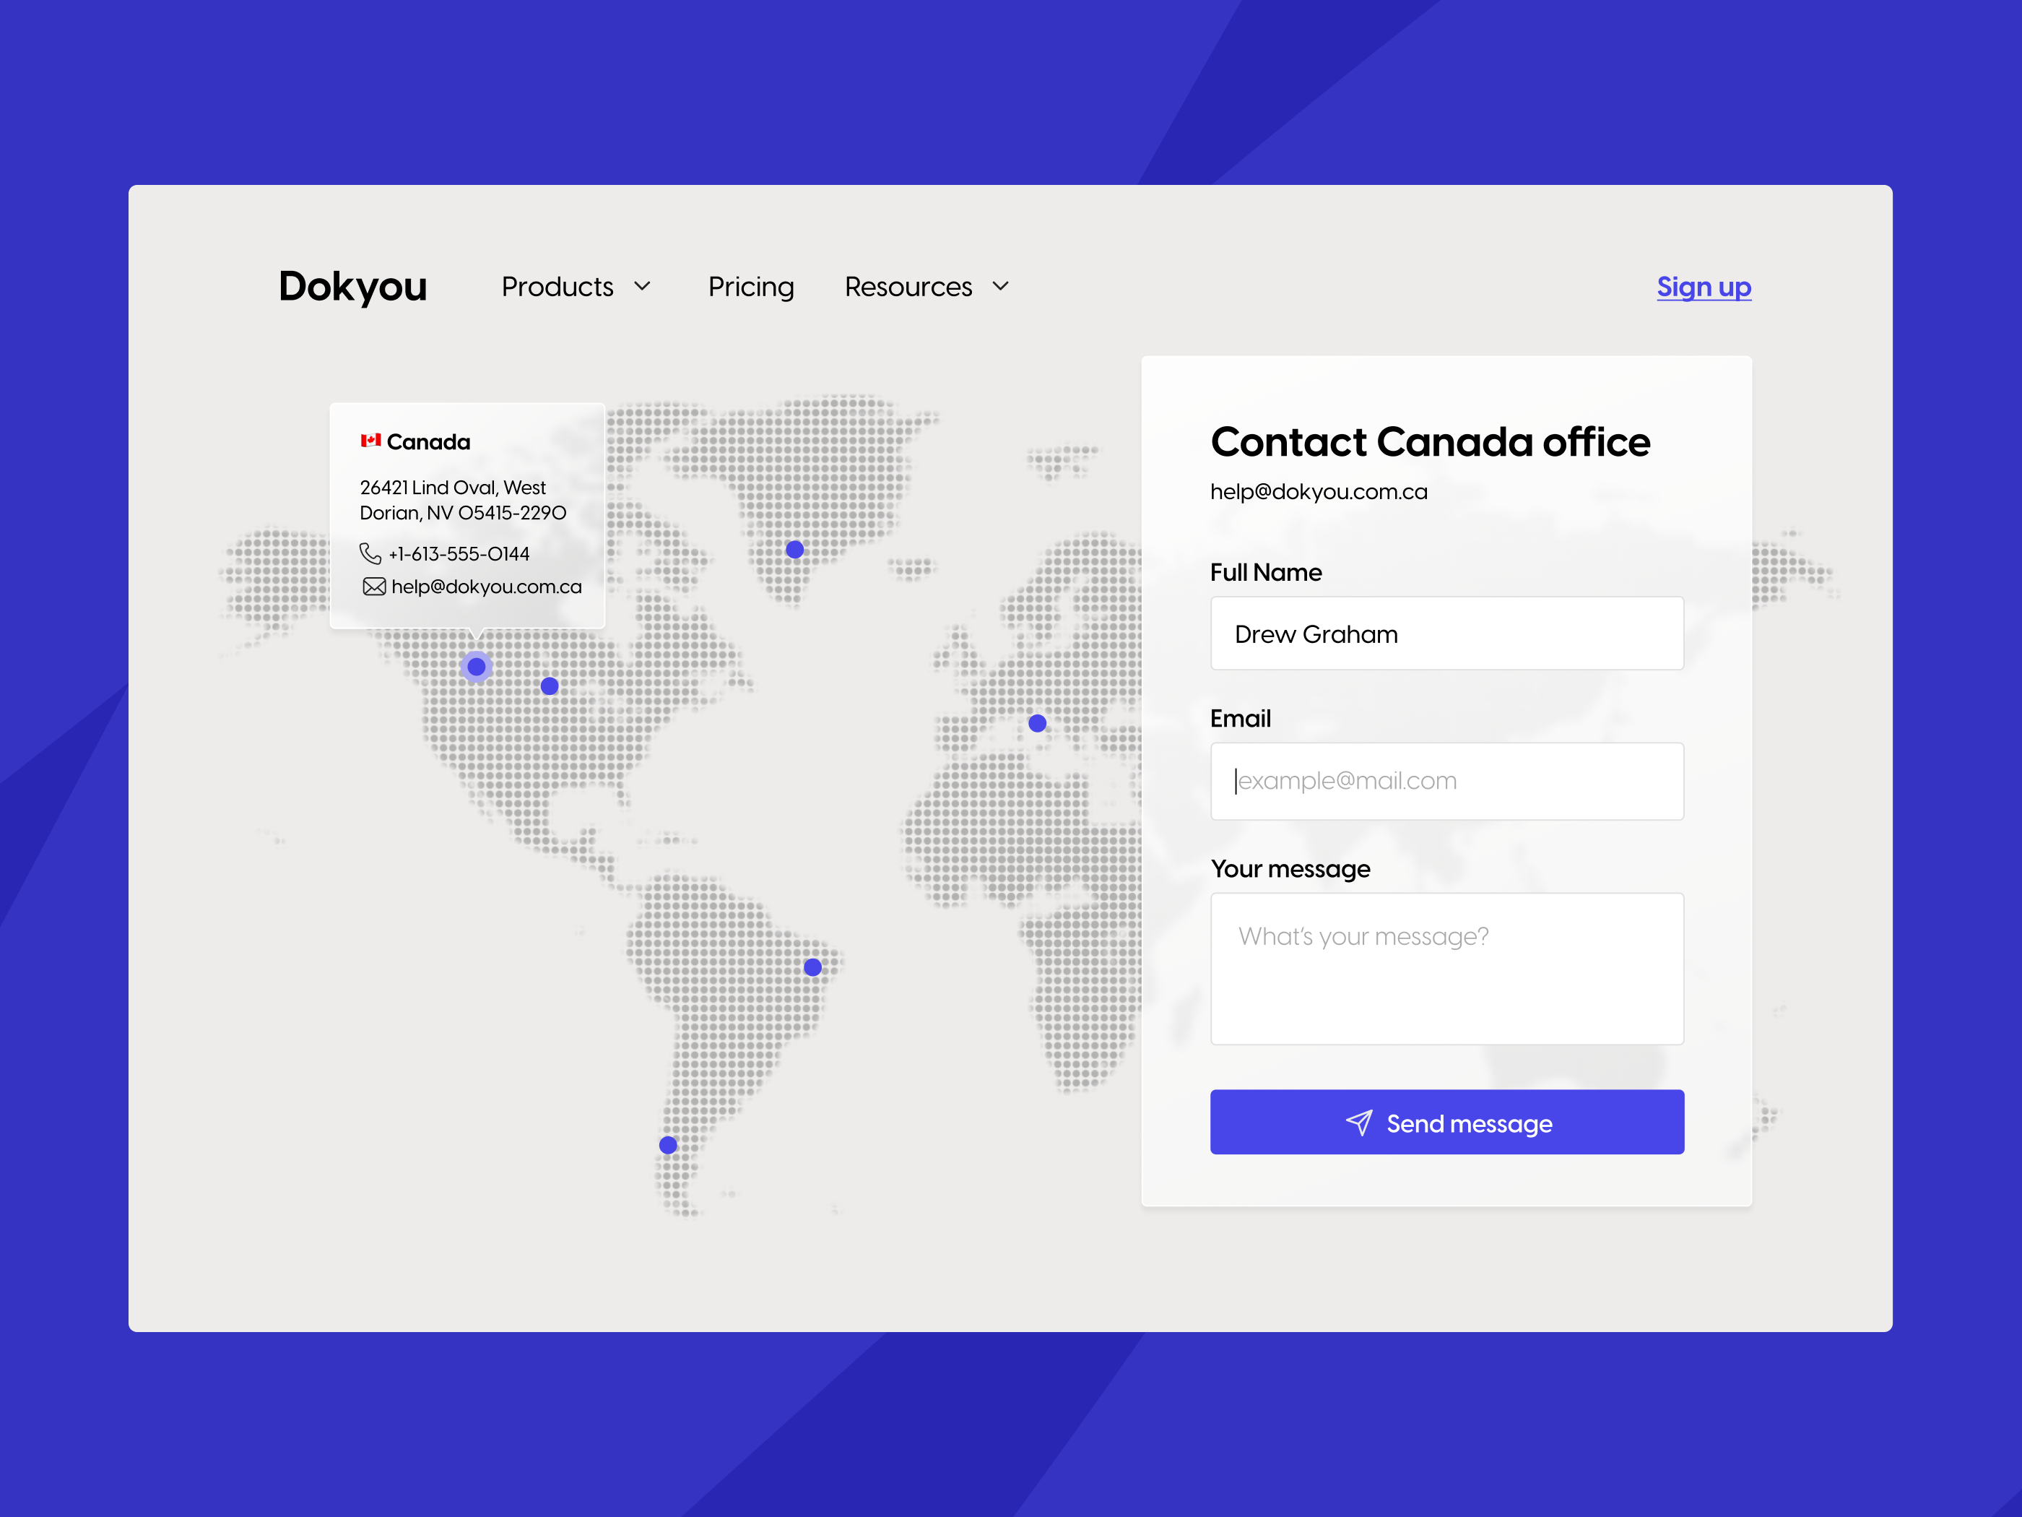Click the phone icon in the Canada tooltip
This screenshot has height=1517, width=2022.
[370, 554]
